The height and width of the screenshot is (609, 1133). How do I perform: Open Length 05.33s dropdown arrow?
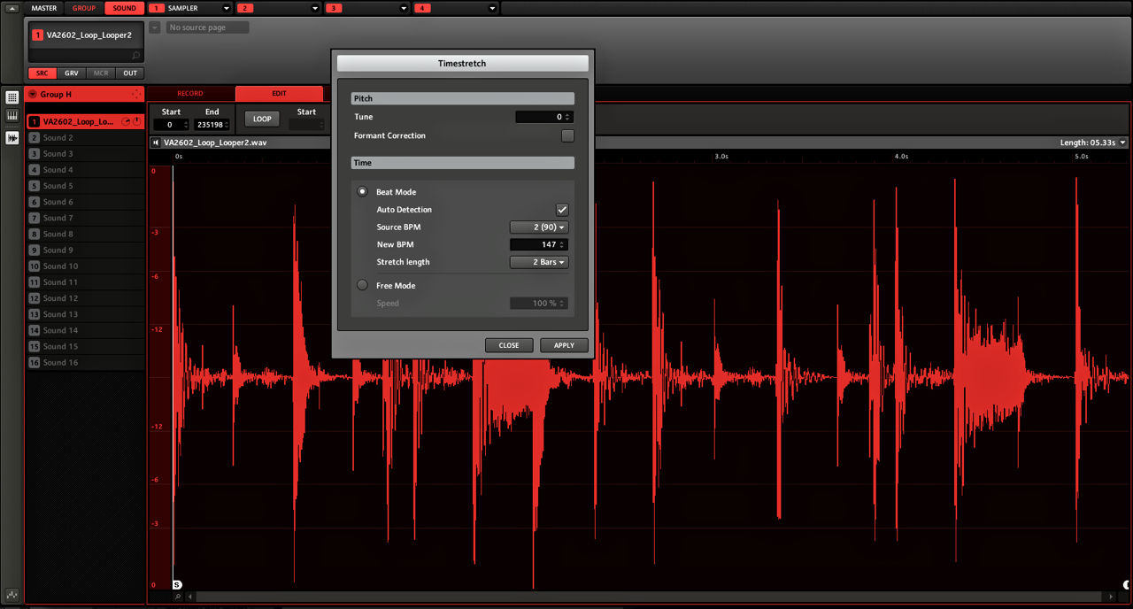tap(1123, 143)
